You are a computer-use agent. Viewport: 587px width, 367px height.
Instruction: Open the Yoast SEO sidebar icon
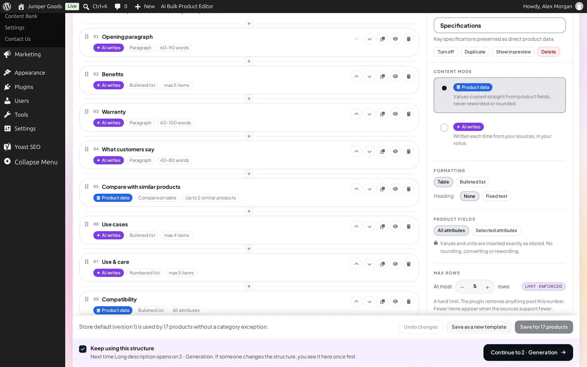tap(7, 147)
